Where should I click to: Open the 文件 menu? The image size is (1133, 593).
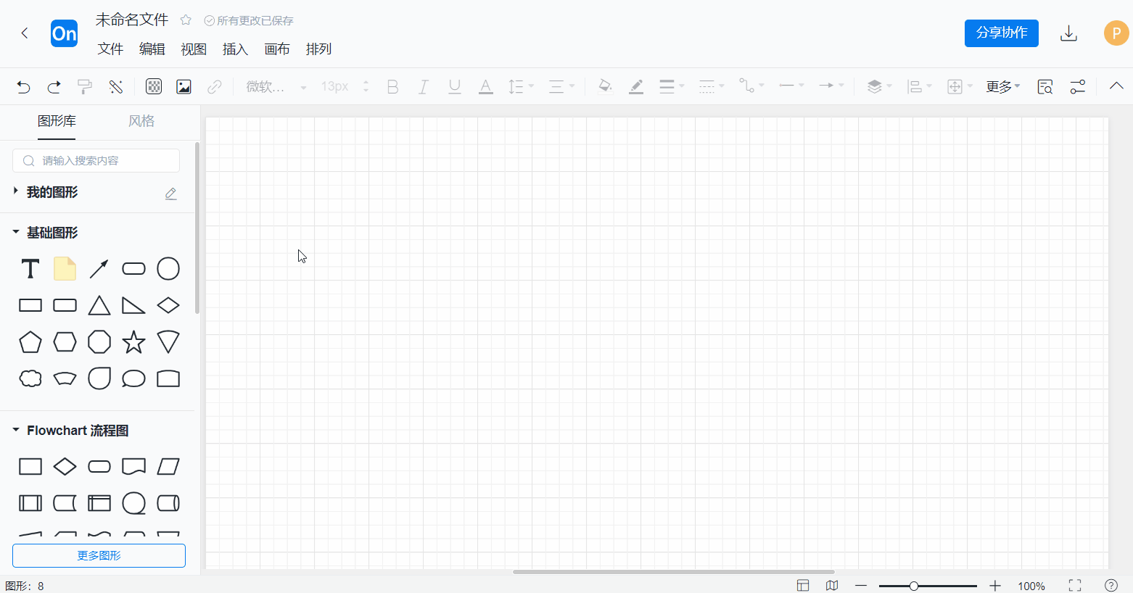(110, 49)
